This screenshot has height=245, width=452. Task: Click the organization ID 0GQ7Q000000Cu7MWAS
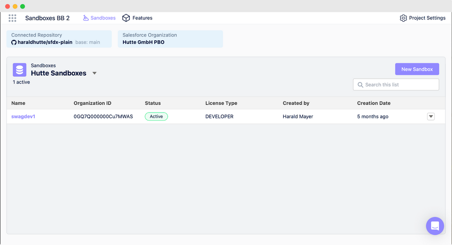(x=103, y=117)
